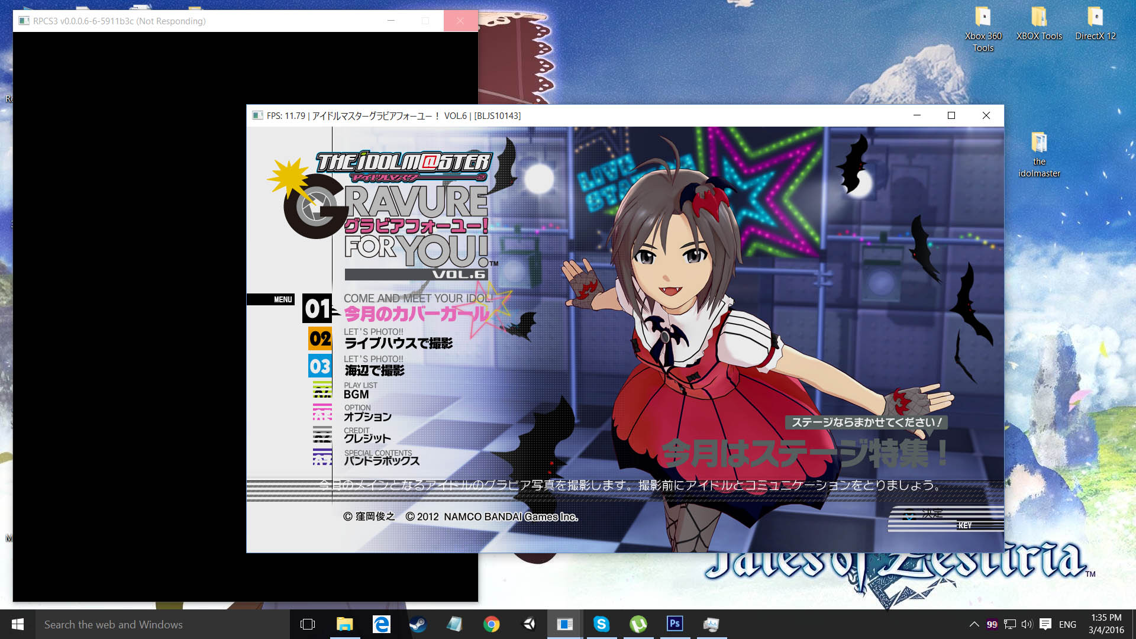Click the black MENU label tab
The height and width of the screenshot is (639, 1136).
pos(270,299)
